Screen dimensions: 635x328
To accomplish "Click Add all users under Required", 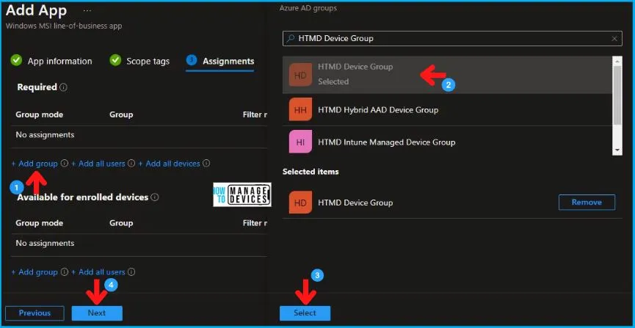I will (x=98, y=164).
